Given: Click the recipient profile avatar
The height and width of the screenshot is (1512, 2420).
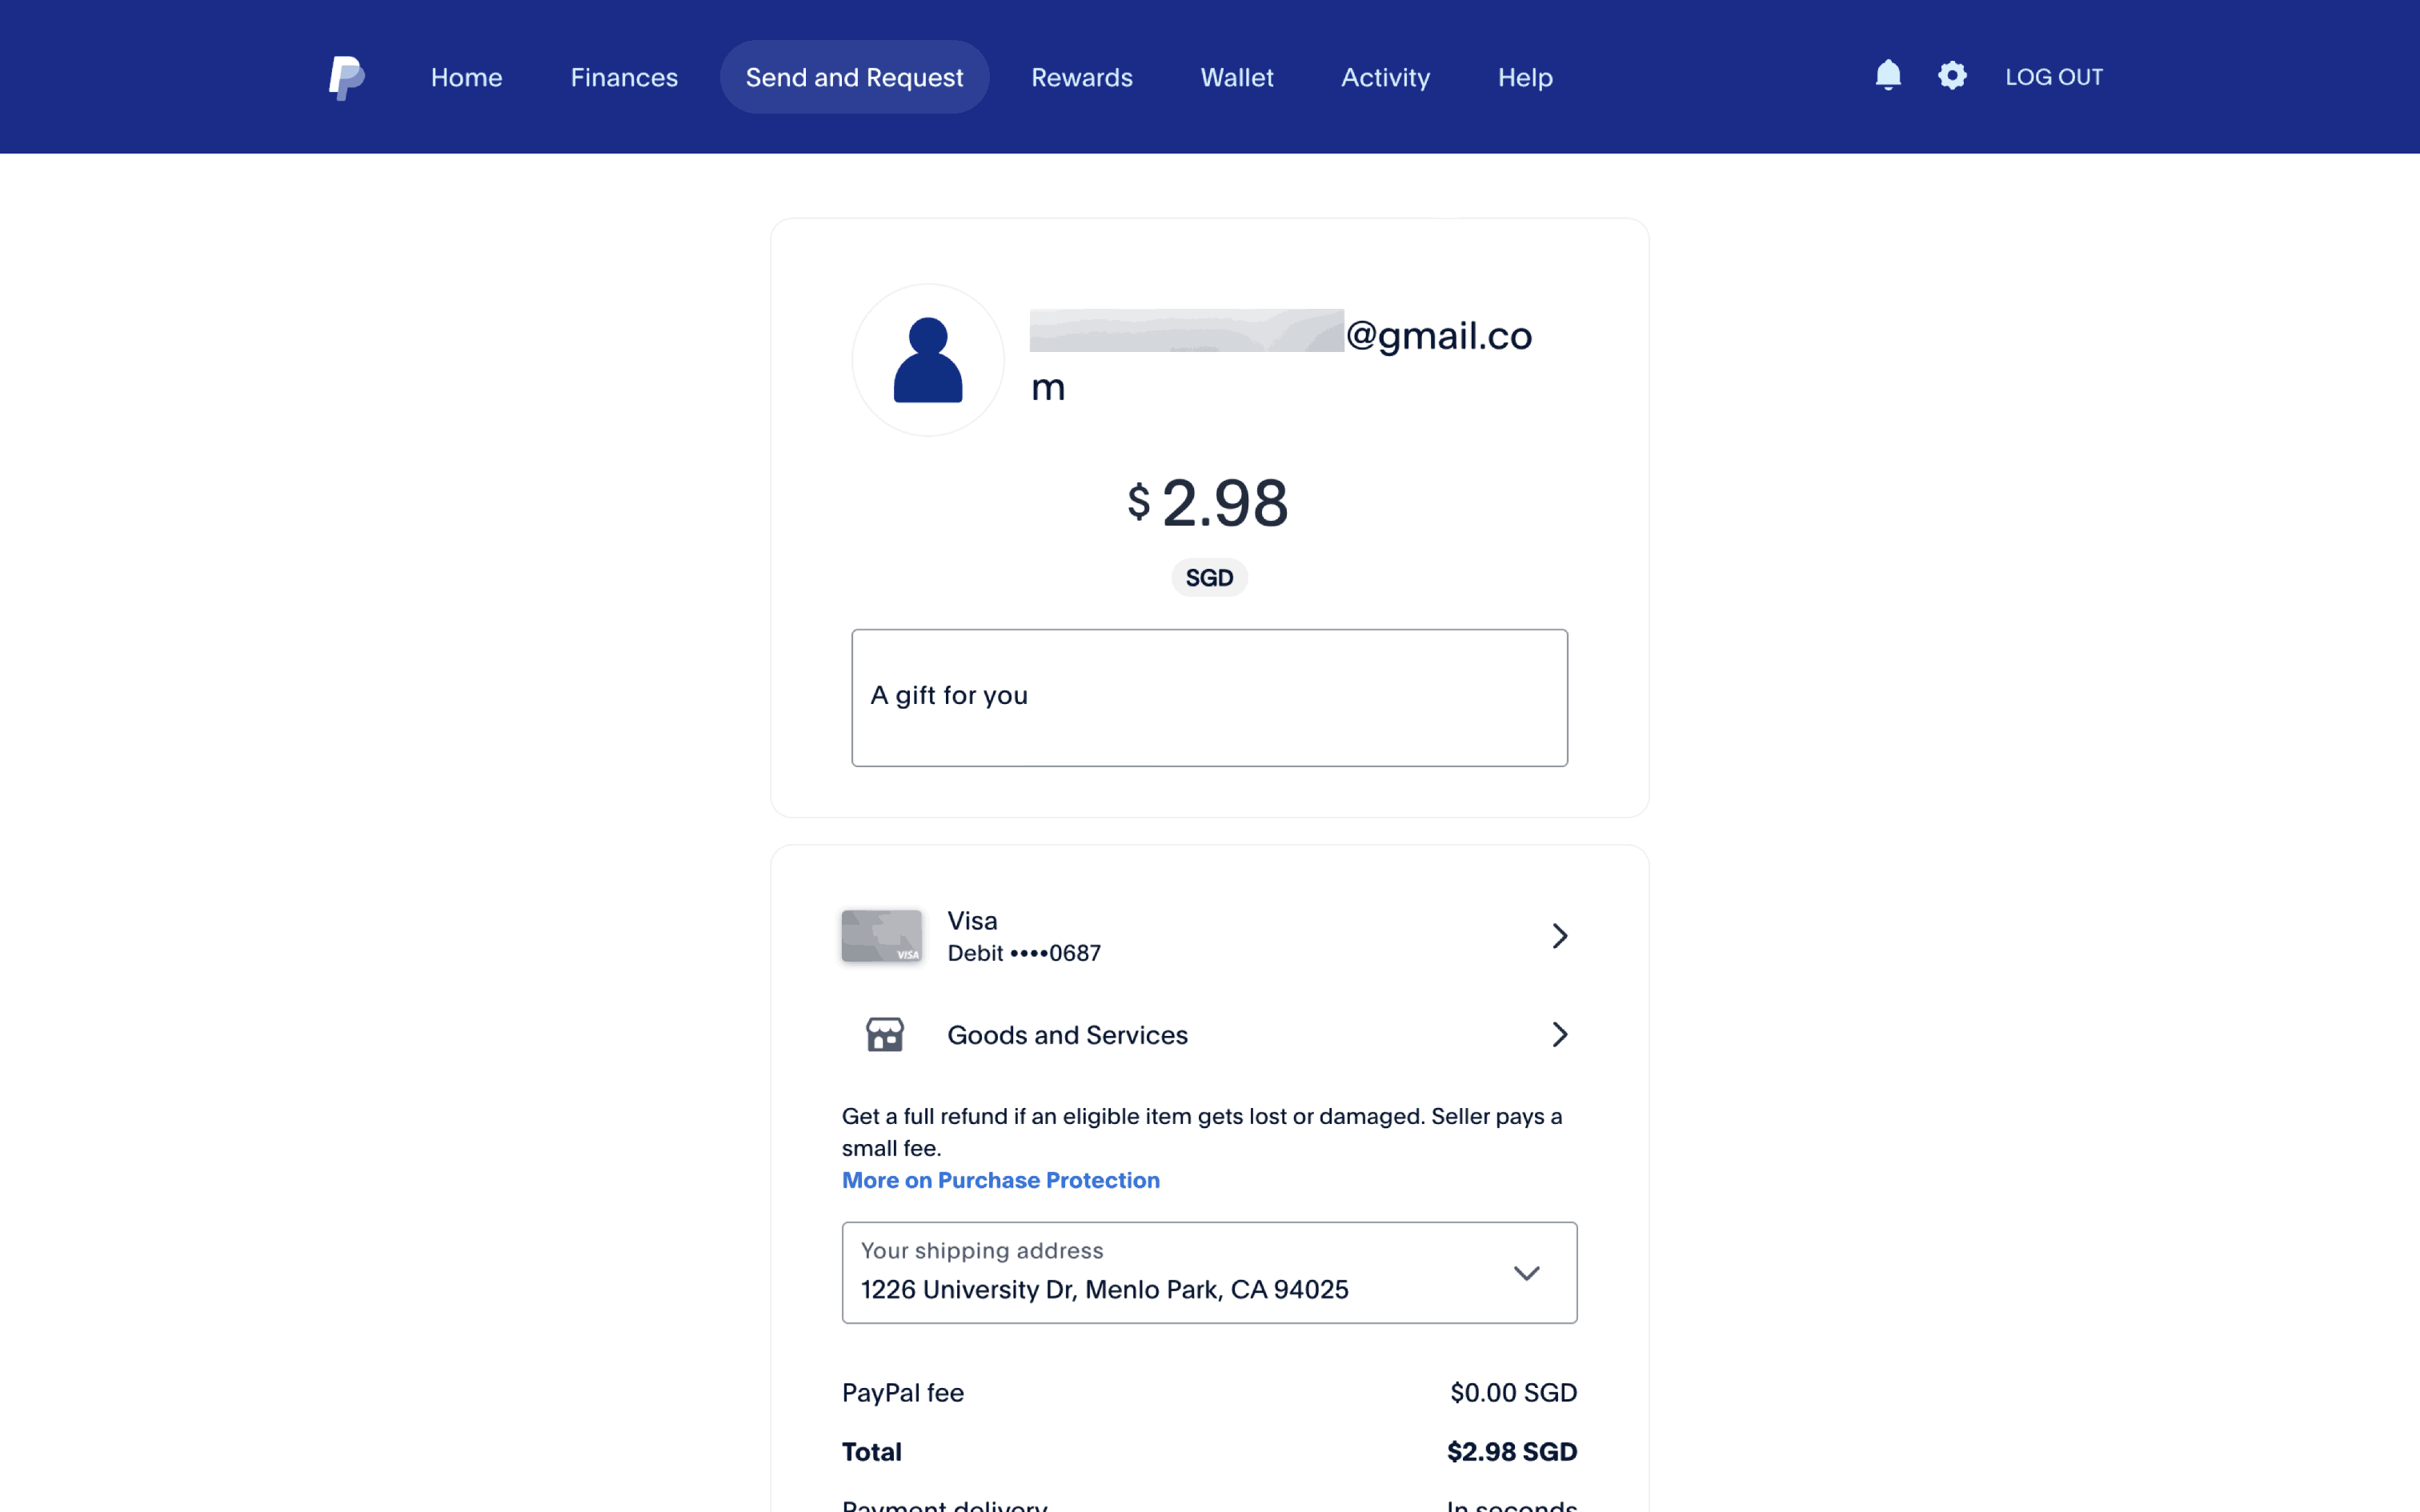Looking at the screenshot, I should point(927,360).
